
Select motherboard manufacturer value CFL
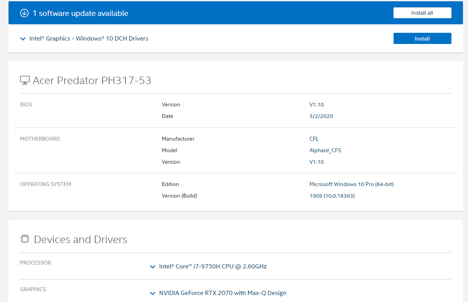(314, 139)
